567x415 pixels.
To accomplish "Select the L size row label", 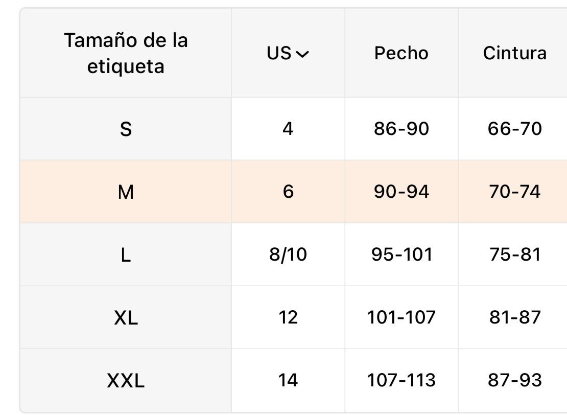I will pyautogui.click(x=126, y=255).
